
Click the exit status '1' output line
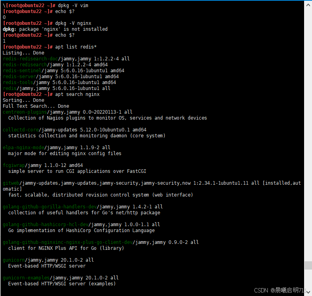tap(4, 41)
